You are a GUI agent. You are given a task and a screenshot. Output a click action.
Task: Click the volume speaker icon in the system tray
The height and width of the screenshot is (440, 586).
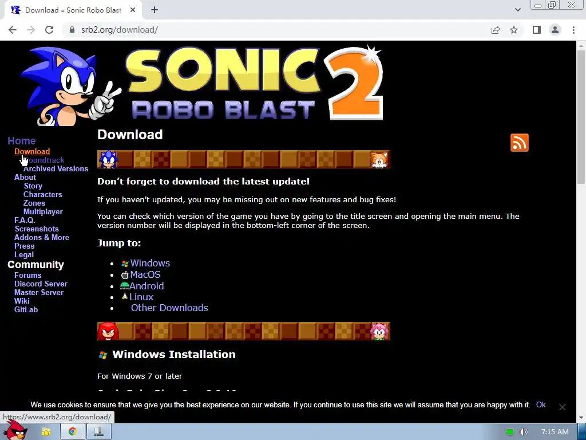point(524,432)
